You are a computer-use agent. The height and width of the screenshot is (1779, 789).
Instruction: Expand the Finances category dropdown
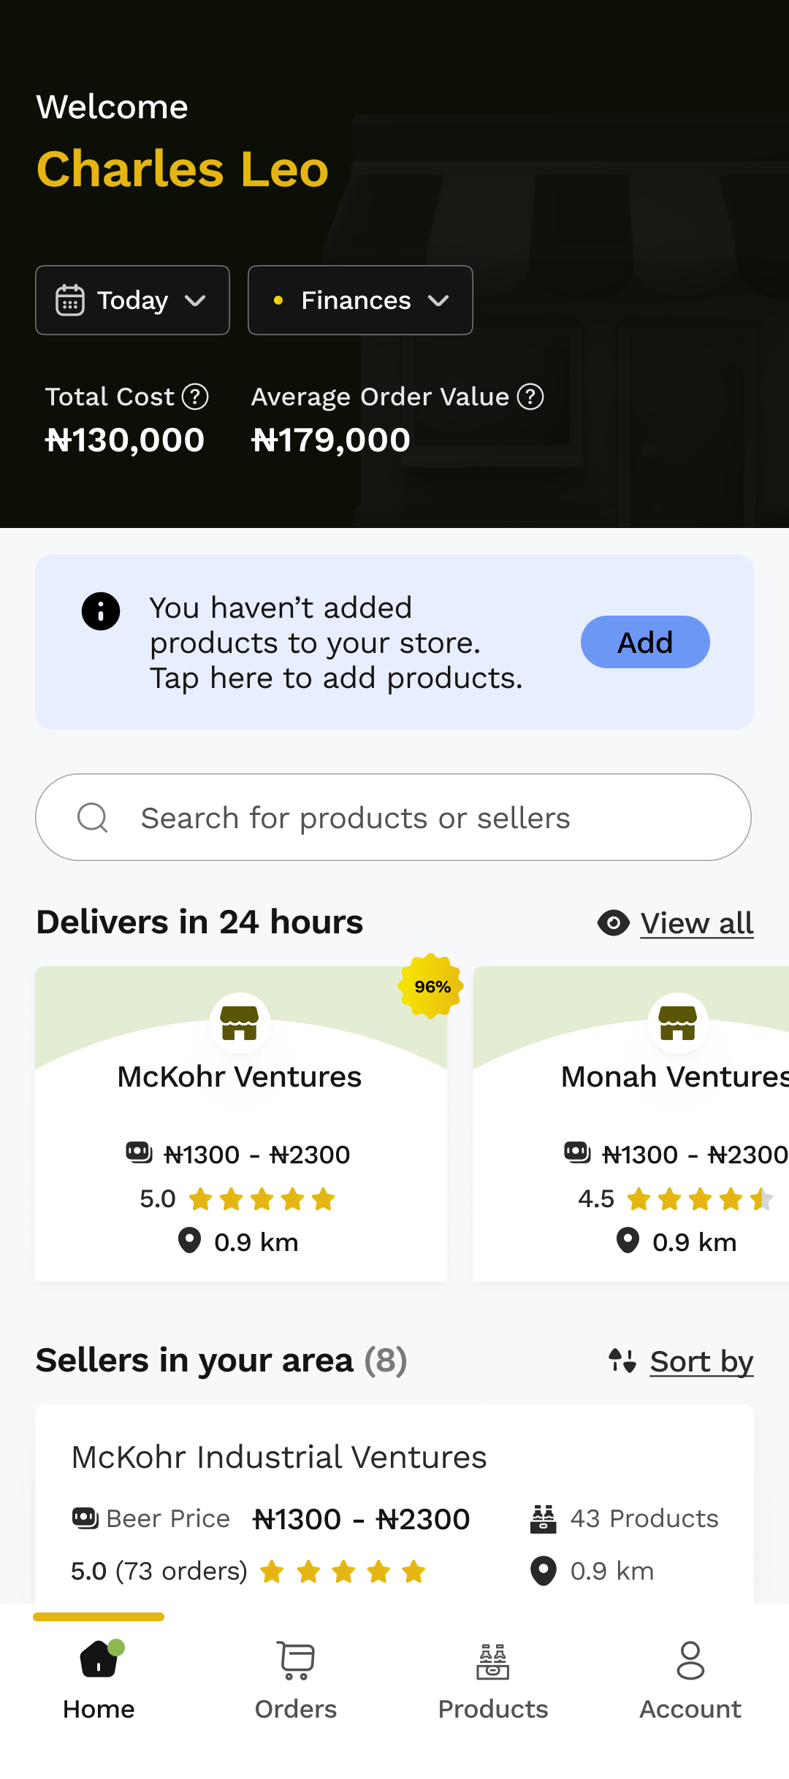[360, 300]
